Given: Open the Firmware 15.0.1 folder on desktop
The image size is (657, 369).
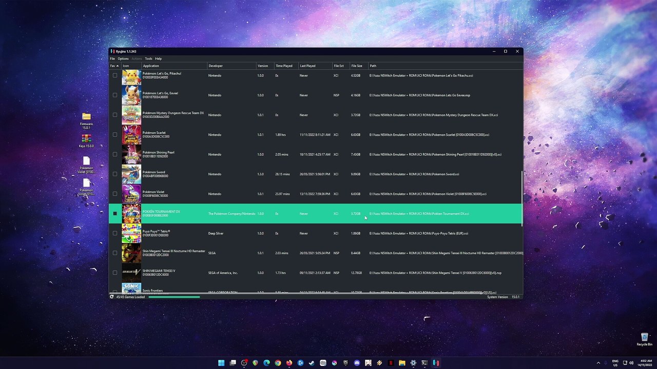Looking at the screenshot, I should 86,121.
